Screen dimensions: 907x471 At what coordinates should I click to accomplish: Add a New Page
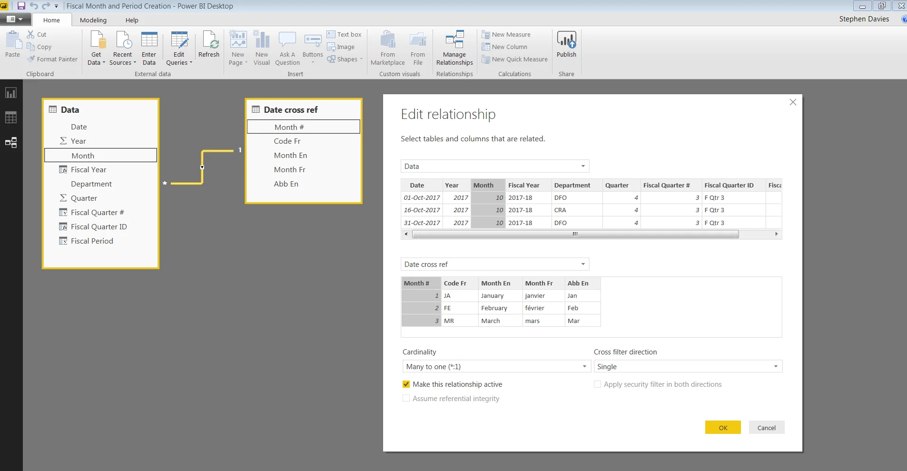(x=238, y=48)
